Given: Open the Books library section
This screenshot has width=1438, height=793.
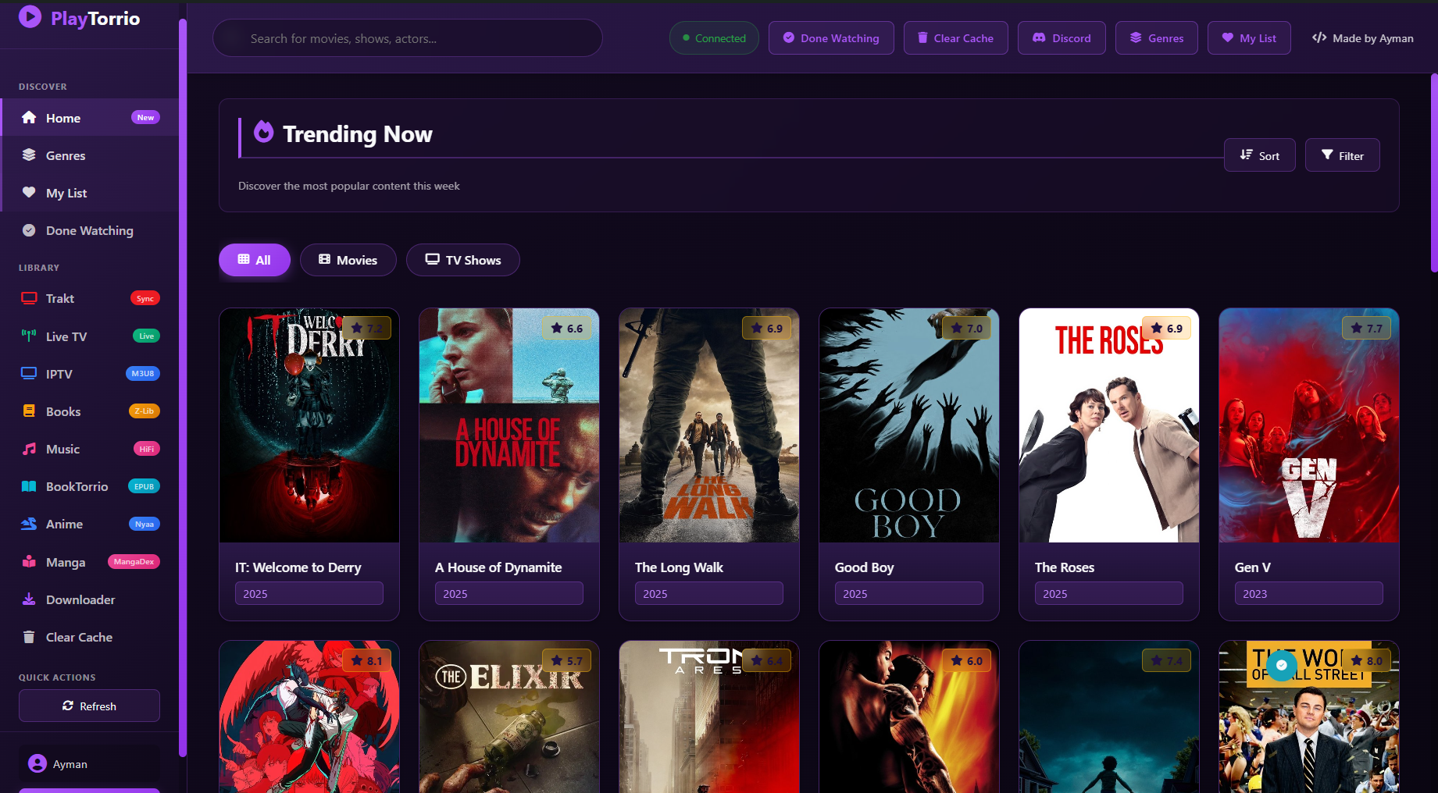Looking at the screenshot, I should click(62, 411).
